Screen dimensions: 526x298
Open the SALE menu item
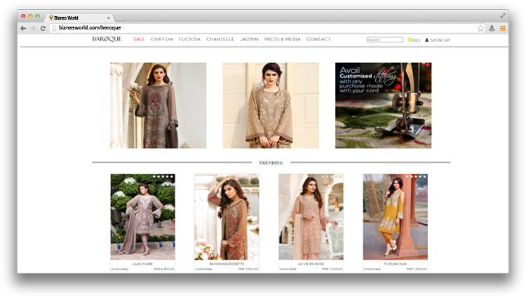click(139, 39)
